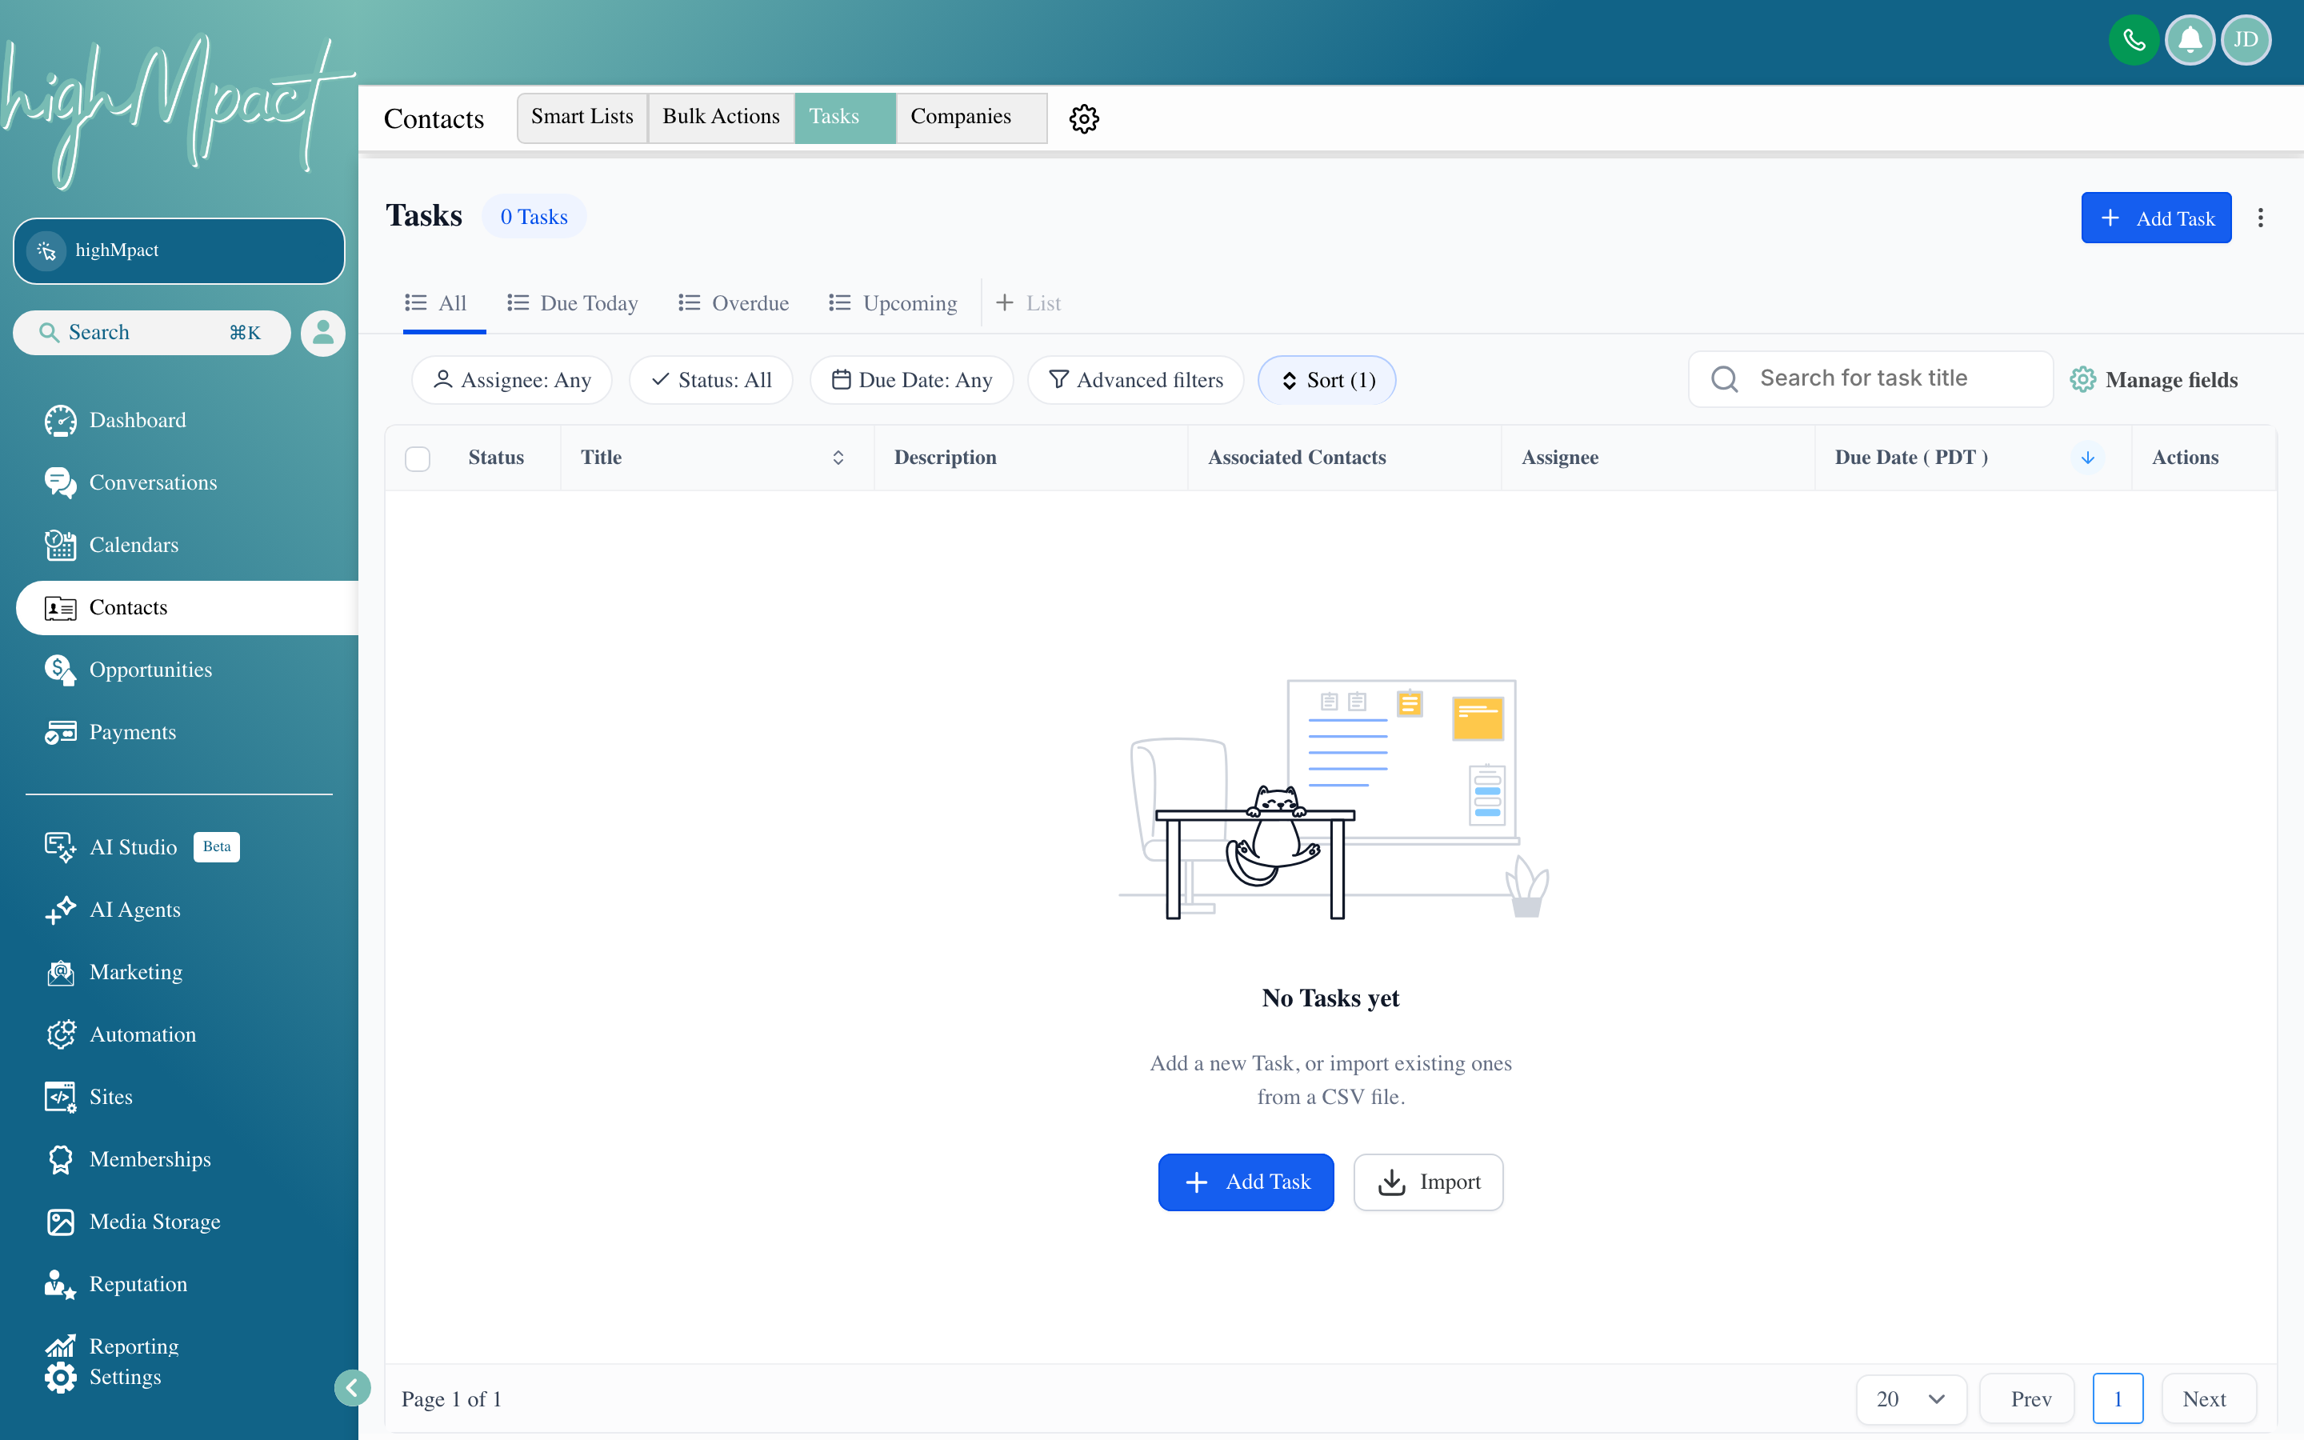Image resolution: width=2304 pixels, height=1440 pixels.
Task: Open the Status: All filter
Action: (710, 380)
